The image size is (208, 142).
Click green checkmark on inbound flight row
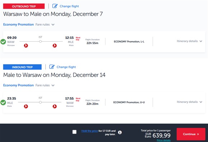3,103
